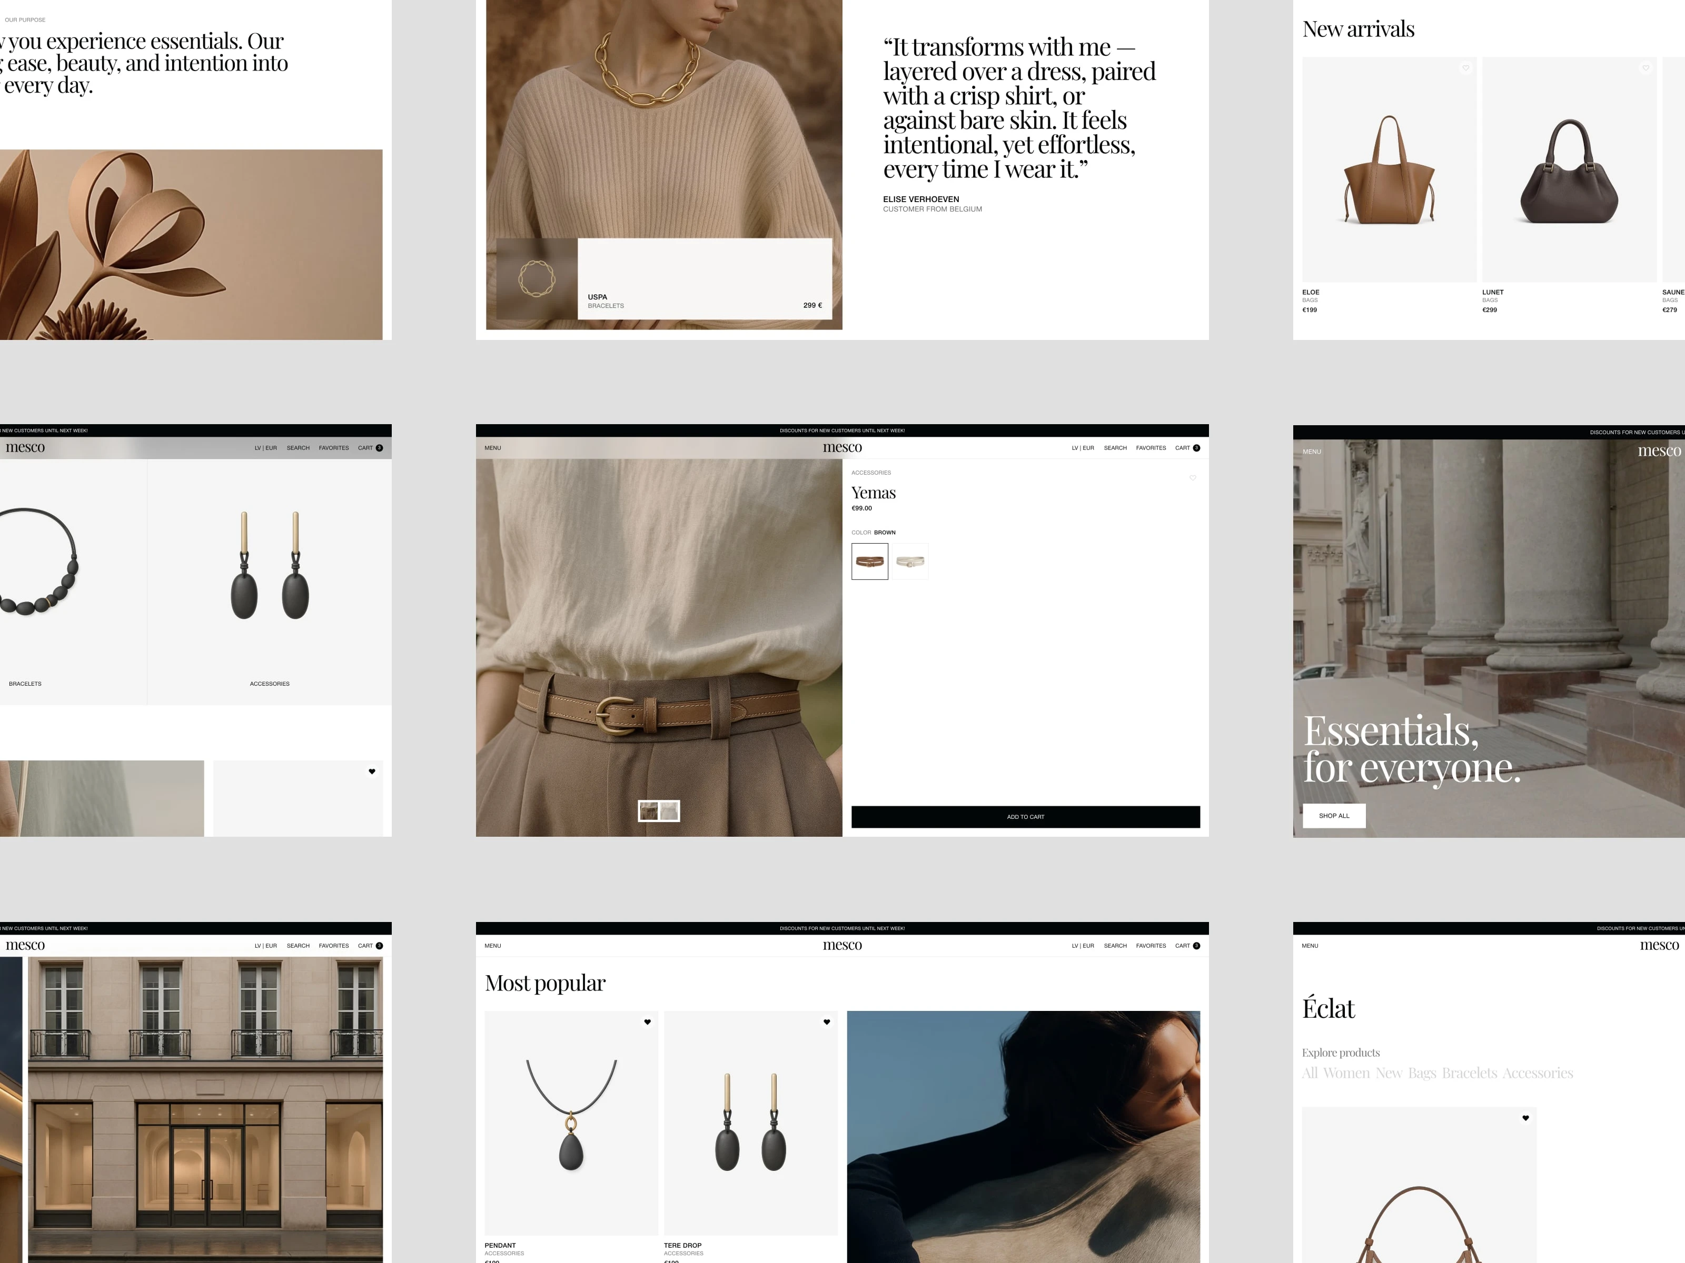Select the brown belt color option

[869, 562]
